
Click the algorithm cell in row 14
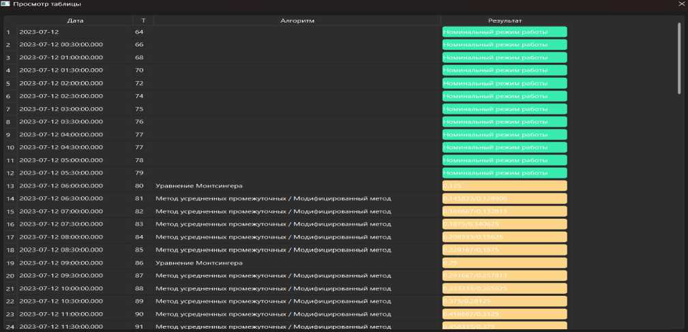273,198
